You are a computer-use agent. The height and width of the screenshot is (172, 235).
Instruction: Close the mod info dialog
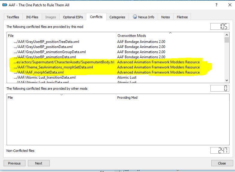click(x=230, y=5)
